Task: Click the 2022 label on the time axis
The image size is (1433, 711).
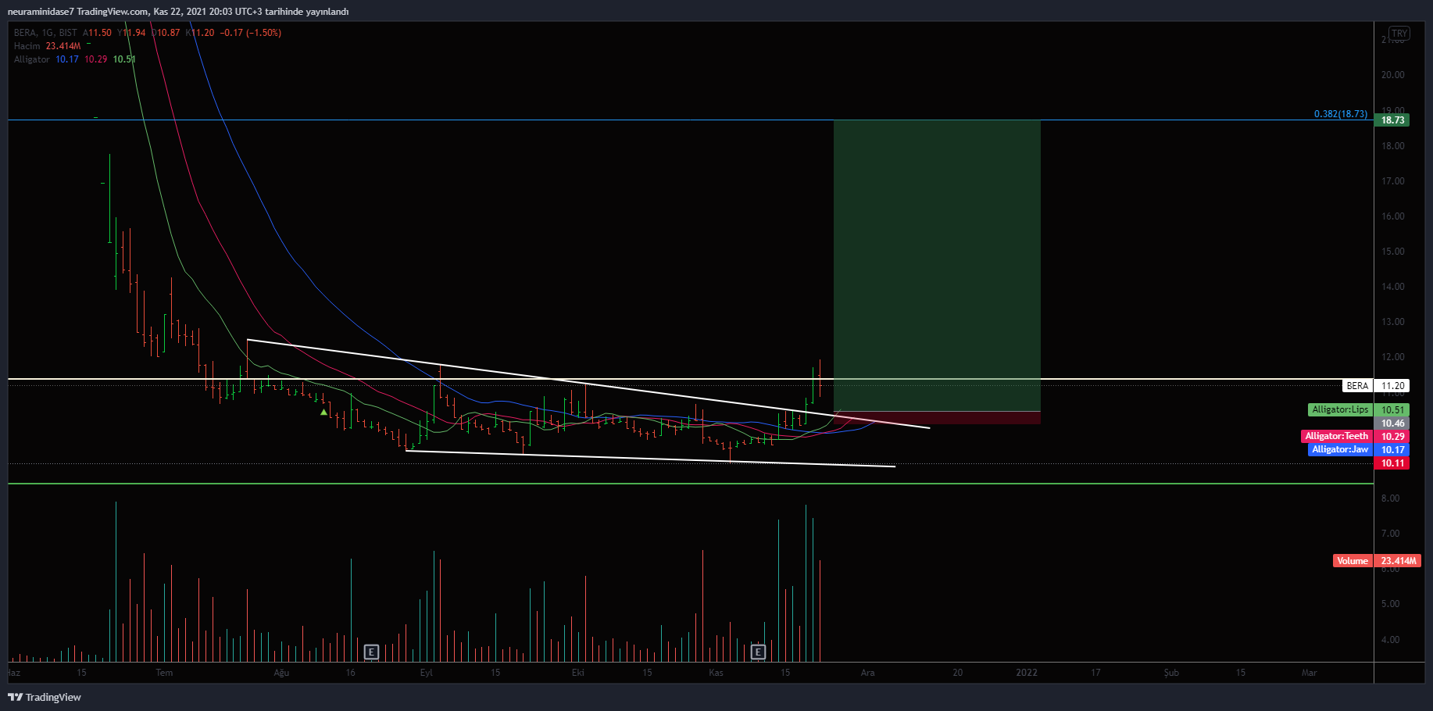Action: [x=1026, y=673]
